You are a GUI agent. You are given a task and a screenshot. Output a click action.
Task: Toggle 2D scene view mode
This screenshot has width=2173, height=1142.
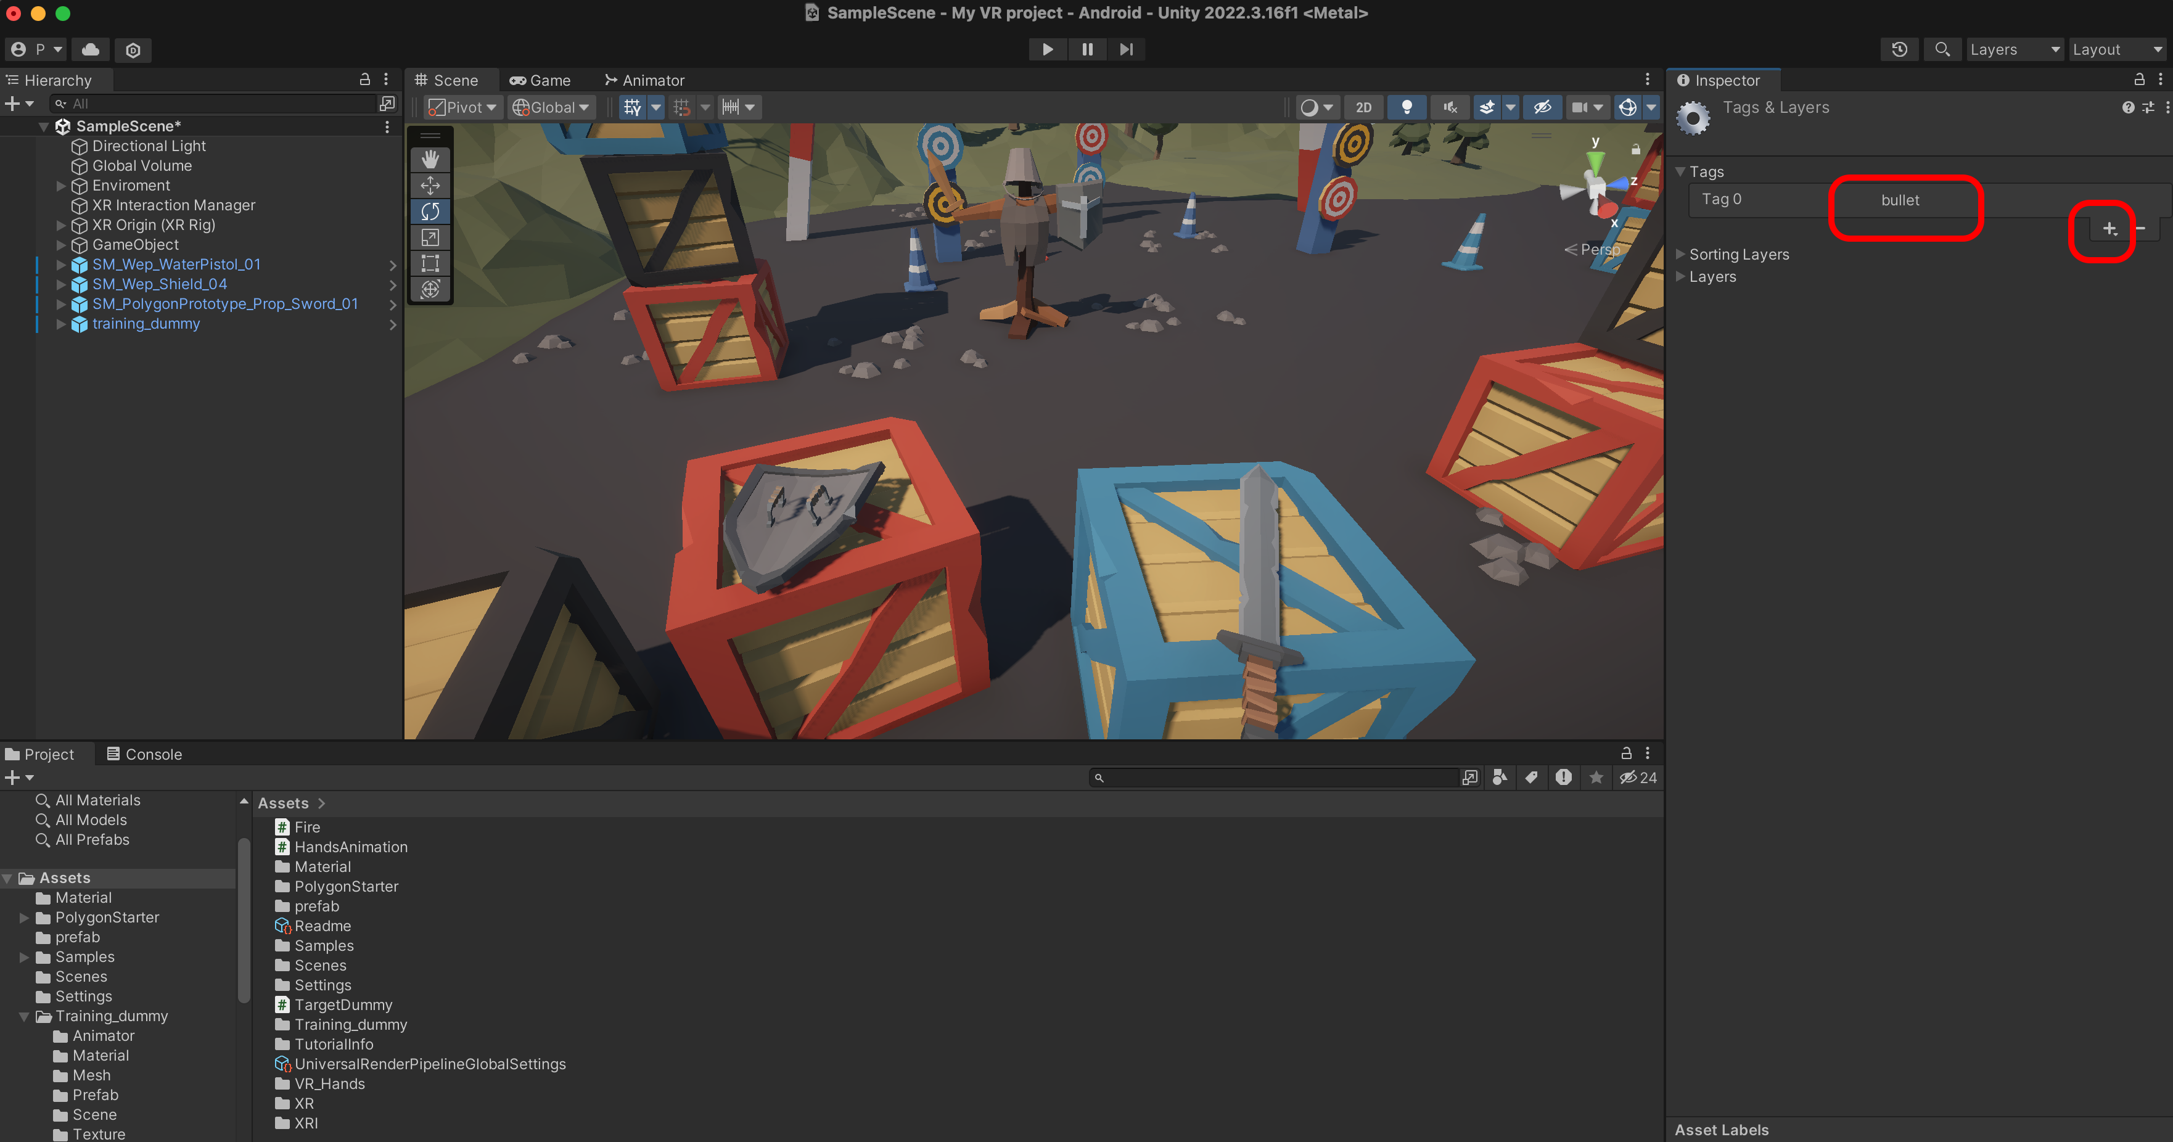pos(1363,107)
